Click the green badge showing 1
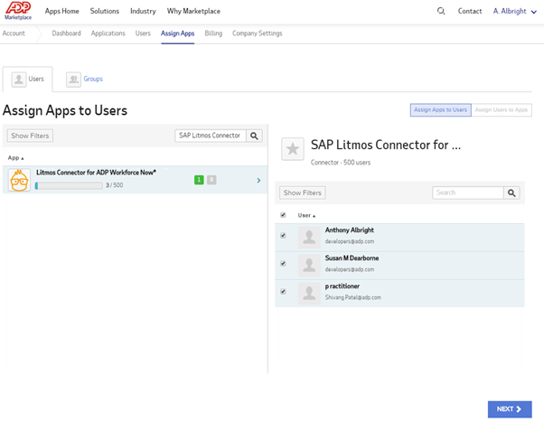This screenshot has width=544, height=422. pyautogui.click(x=199, y=180)
